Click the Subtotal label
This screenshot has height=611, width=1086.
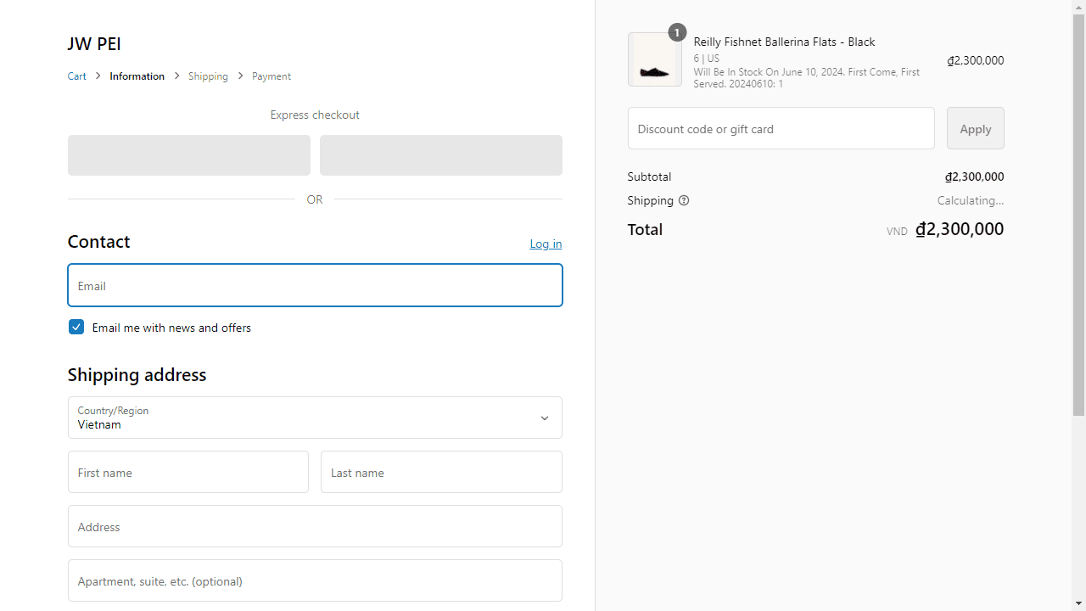pyautogui.click(x=649, y=177)
